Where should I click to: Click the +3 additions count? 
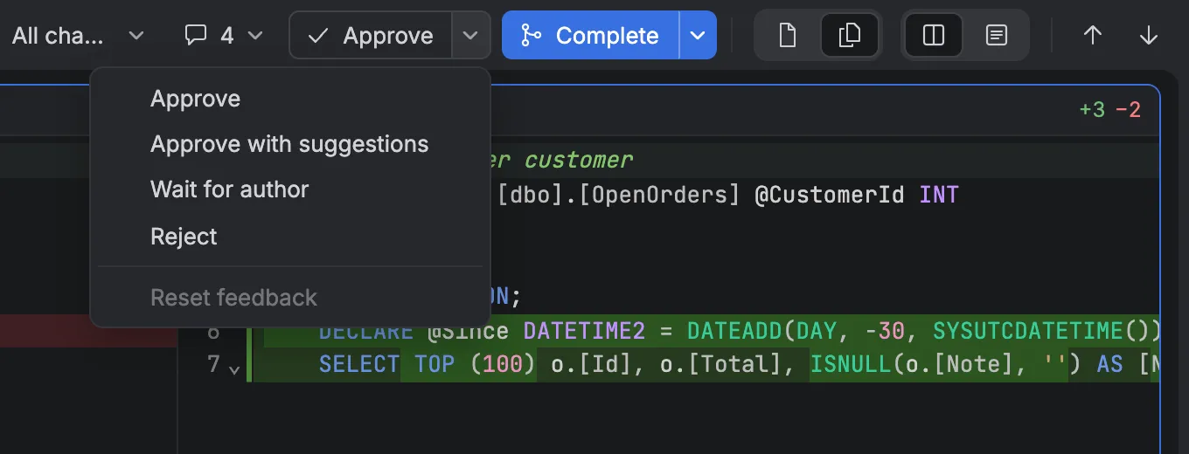click(x=1093, y=110)
